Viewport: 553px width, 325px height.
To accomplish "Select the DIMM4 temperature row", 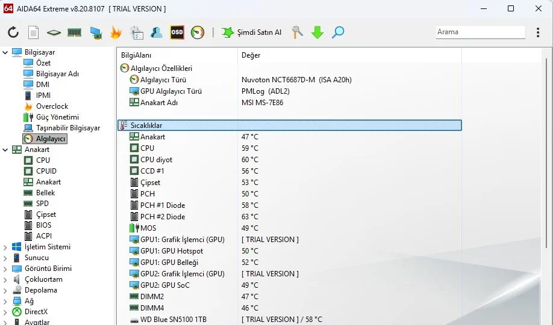I will 290,308.
